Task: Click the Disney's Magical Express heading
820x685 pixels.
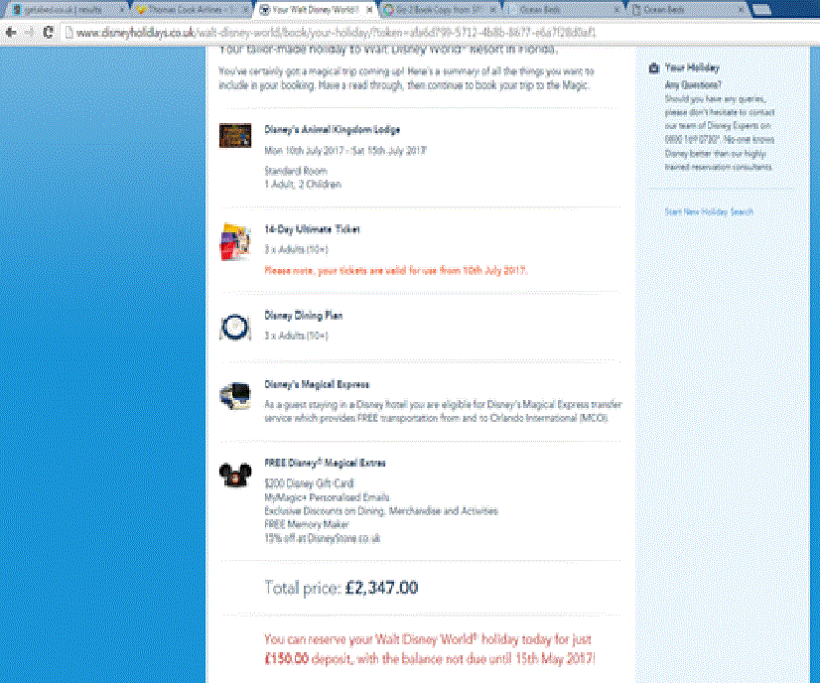Action: point(317,384)
